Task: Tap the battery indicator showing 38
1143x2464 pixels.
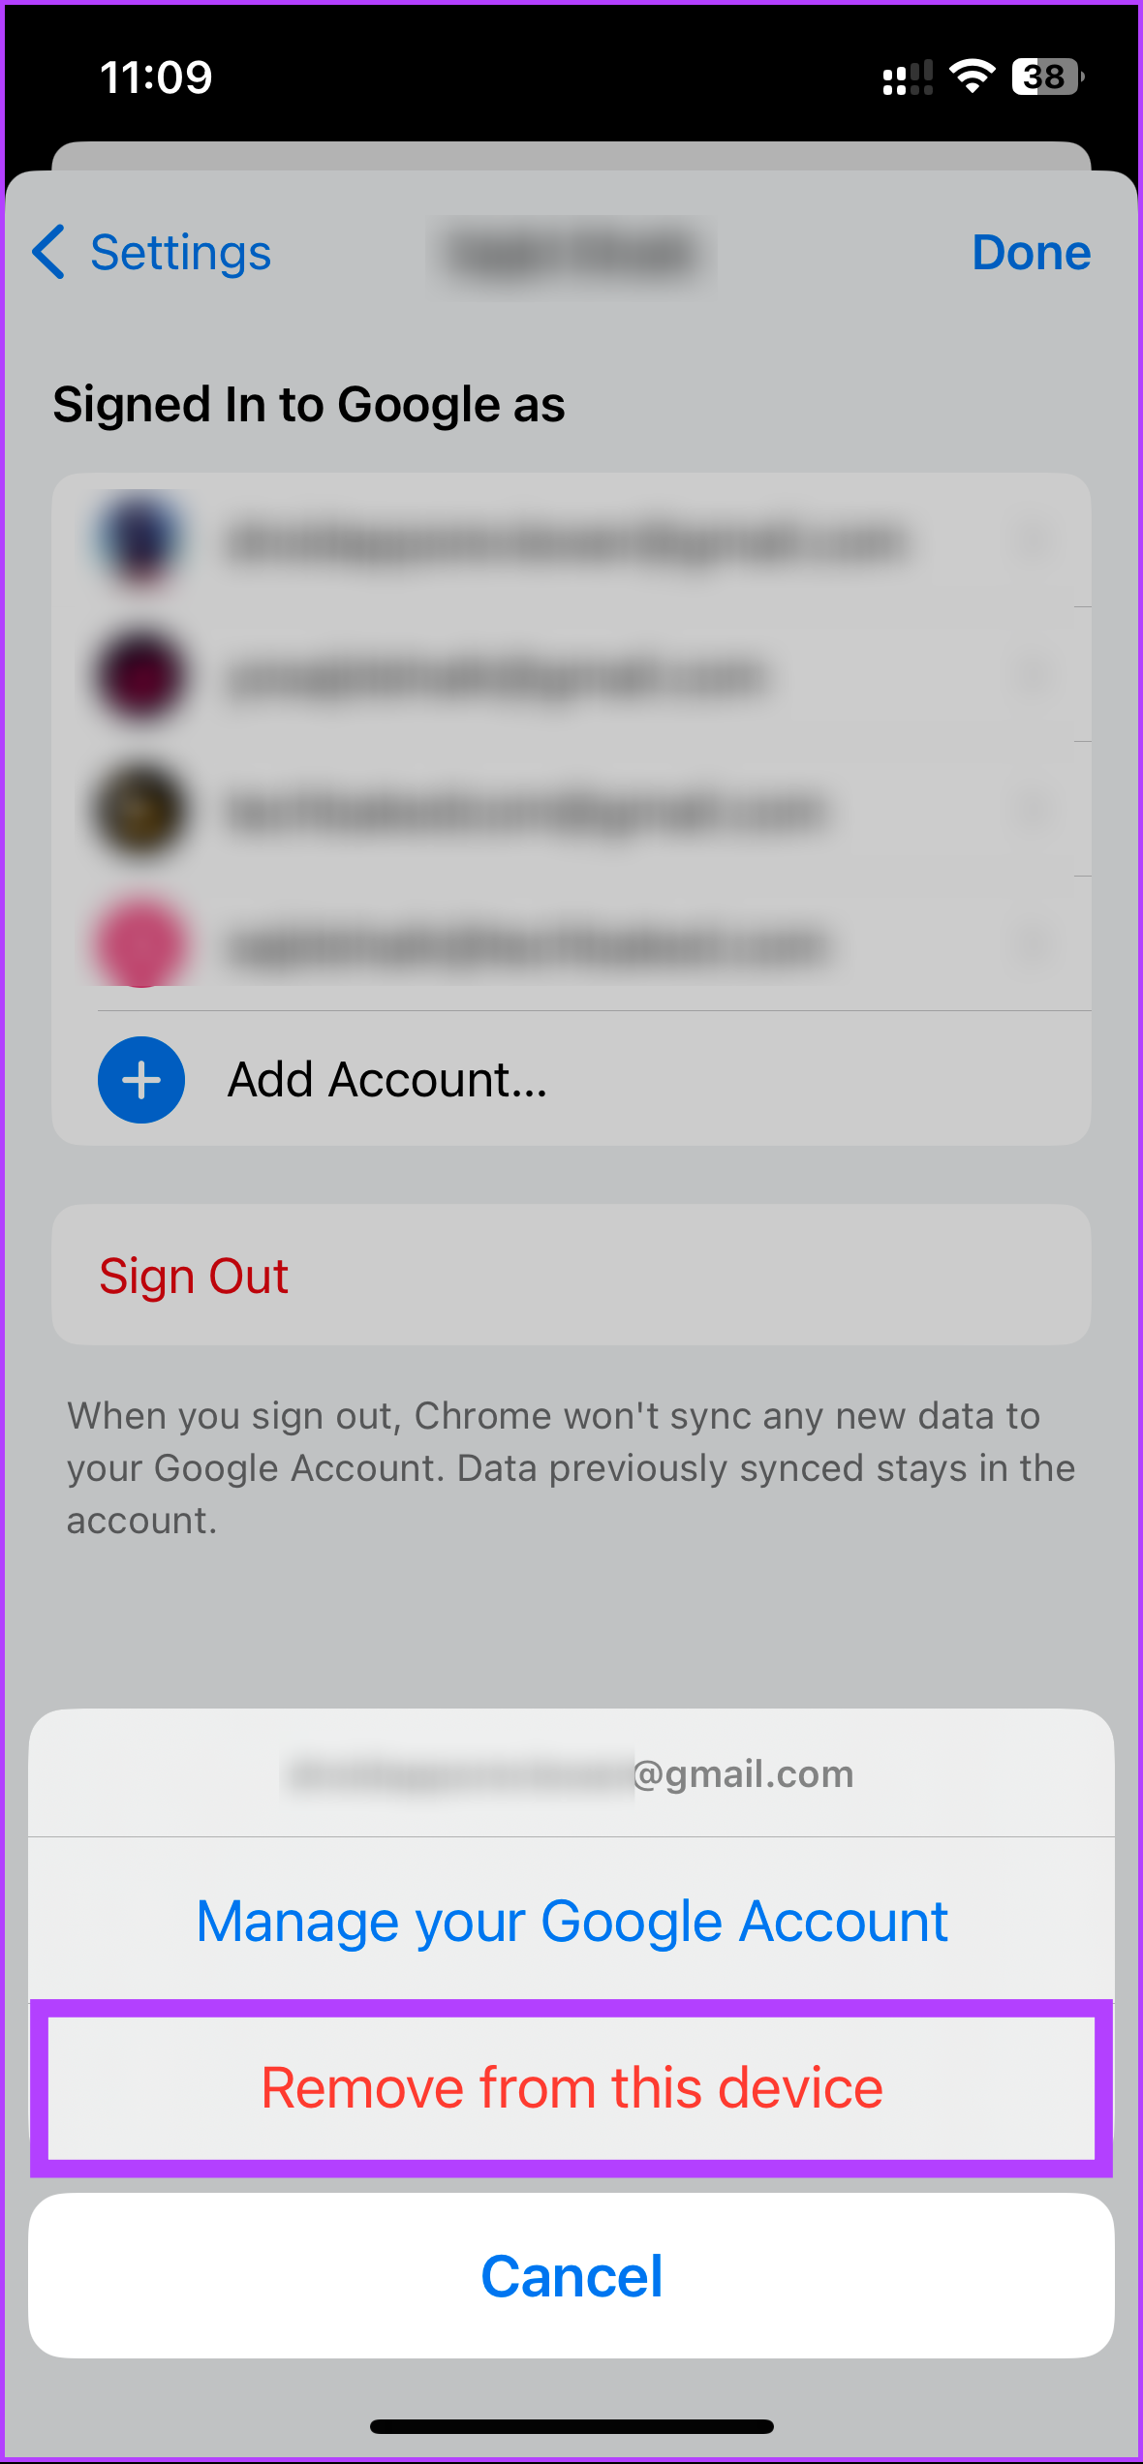Action: click(x=1048, y=77)
